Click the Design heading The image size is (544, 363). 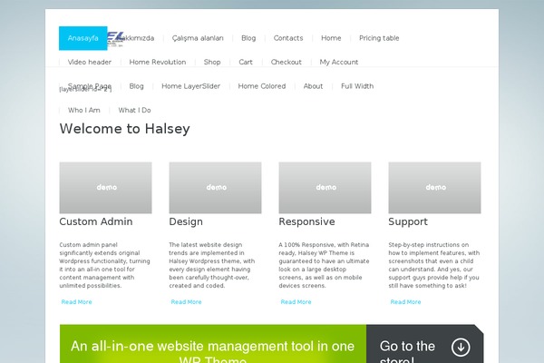coord(186,221)
